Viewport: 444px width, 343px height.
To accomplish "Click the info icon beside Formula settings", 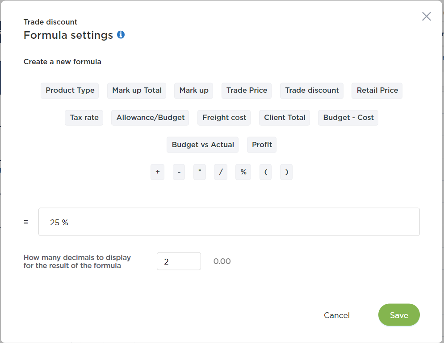I will (121, 34).
